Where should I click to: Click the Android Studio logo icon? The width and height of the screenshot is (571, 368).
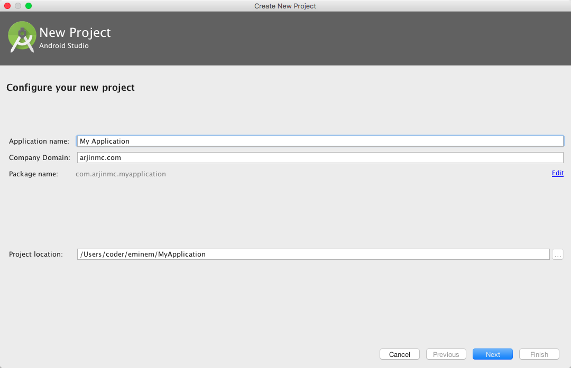pyautogui.click(x=22, y=37)
